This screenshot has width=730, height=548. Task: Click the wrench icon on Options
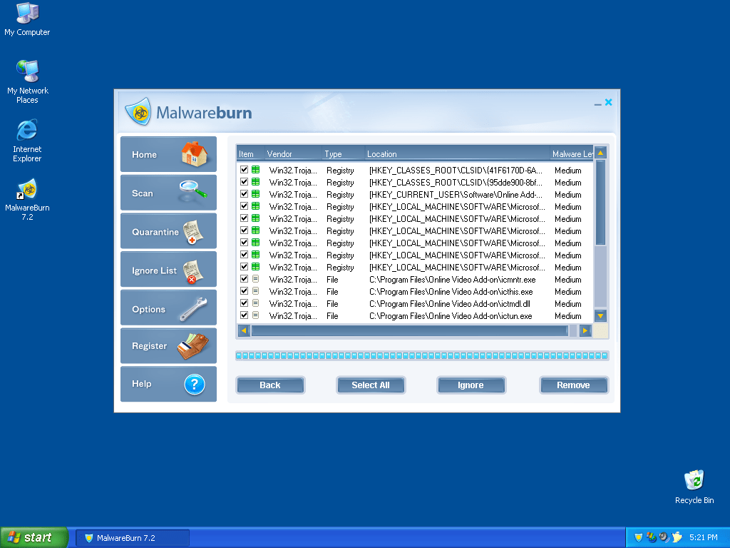pyautogui.click(x=192, y=308)
